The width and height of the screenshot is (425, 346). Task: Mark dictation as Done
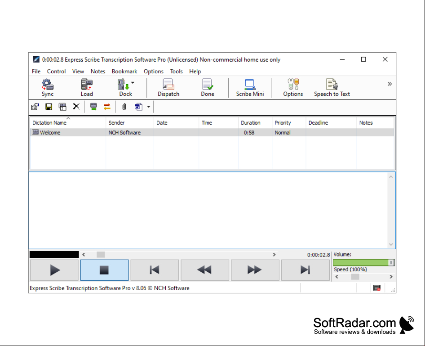coord(208,88)
